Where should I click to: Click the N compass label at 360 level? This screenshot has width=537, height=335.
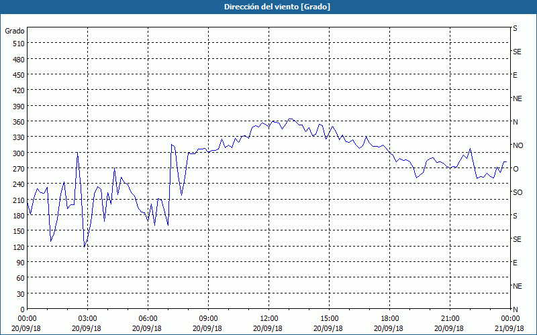click(515, 122)
